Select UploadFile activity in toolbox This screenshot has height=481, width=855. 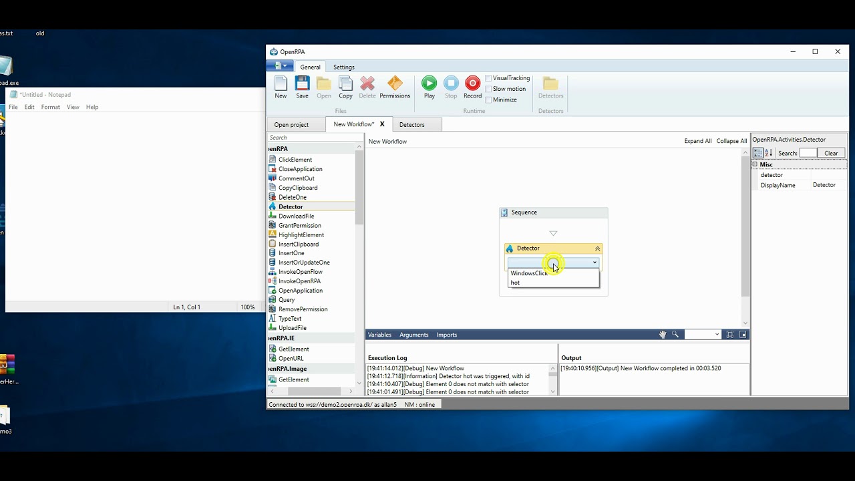pyautogui.click(x=293, y=328)
